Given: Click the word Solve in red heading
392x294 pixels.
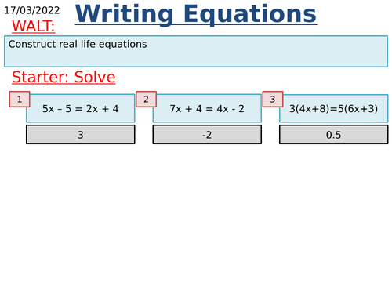Looking at the screenshot, I should pos(95,78).
